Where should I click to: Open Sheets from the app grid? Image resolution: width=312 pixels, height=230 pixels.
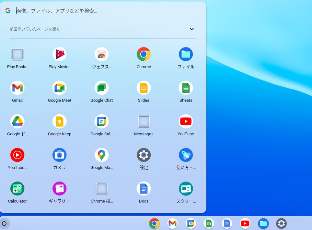pos(186,88)
